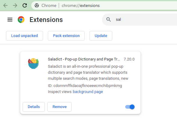Screen dimensions: 177x124
Task: Click the Saladict salad bowl icon
Action: [33, 64]
